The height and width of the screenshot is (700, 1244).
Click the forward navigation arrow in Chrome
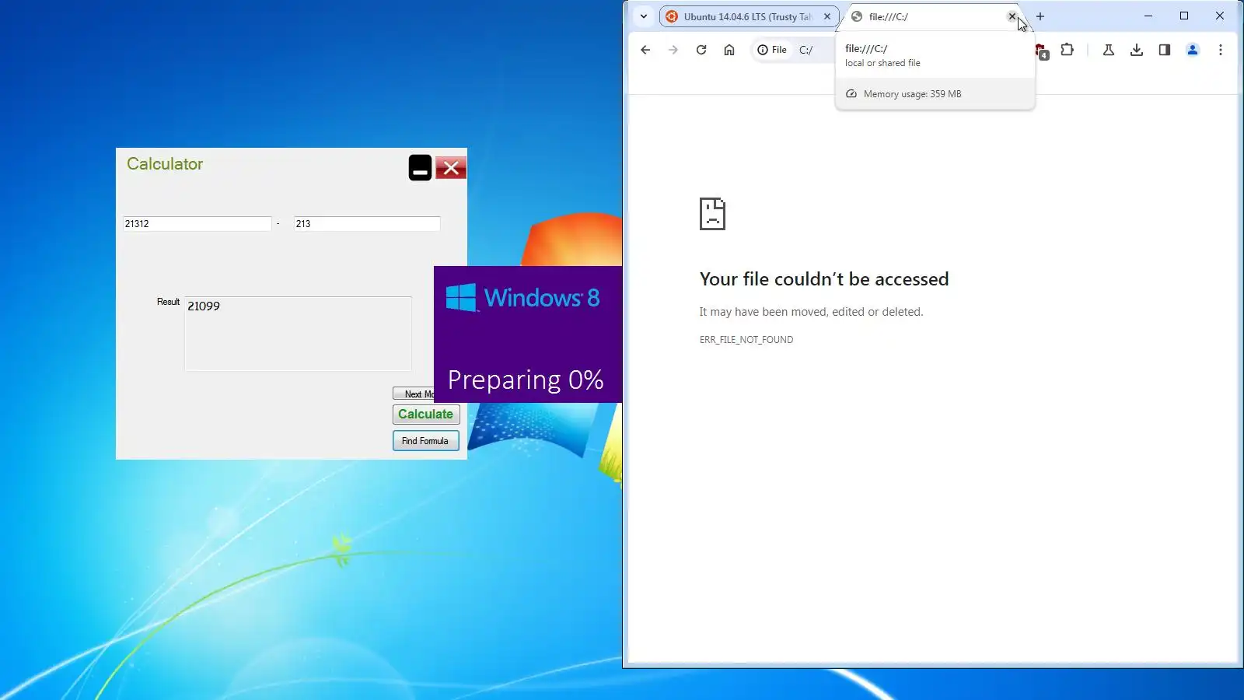[x=673, y=50]
